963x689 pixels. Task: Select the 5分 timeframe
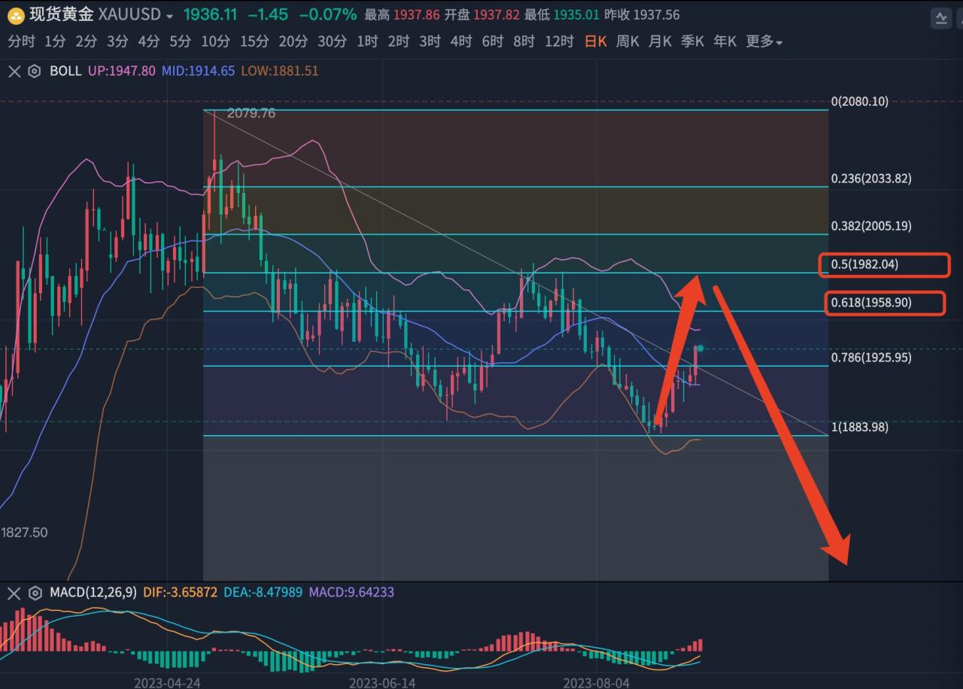(180, 42)
